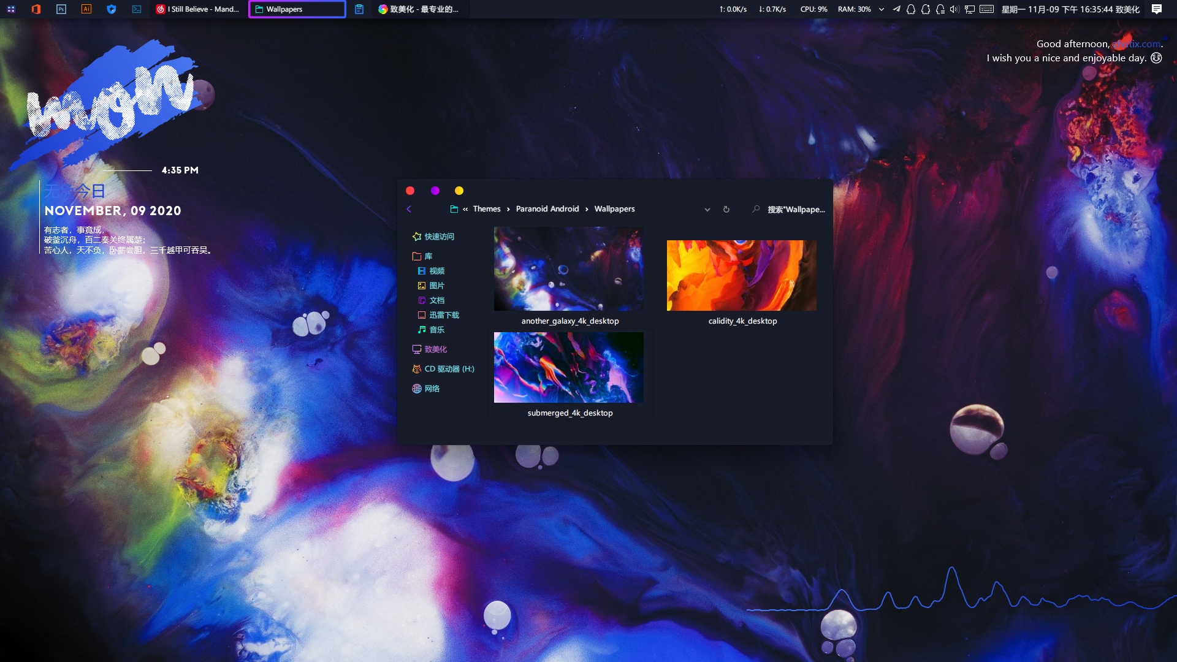Open the Telegram tray icon
Screen dimensions: 1177x662
pos(896,9)
